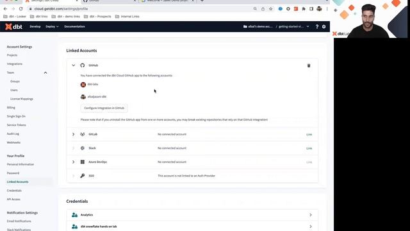The image size is (410, 231).
Task: Click Link for Azure DevOps
Action: 309,162
